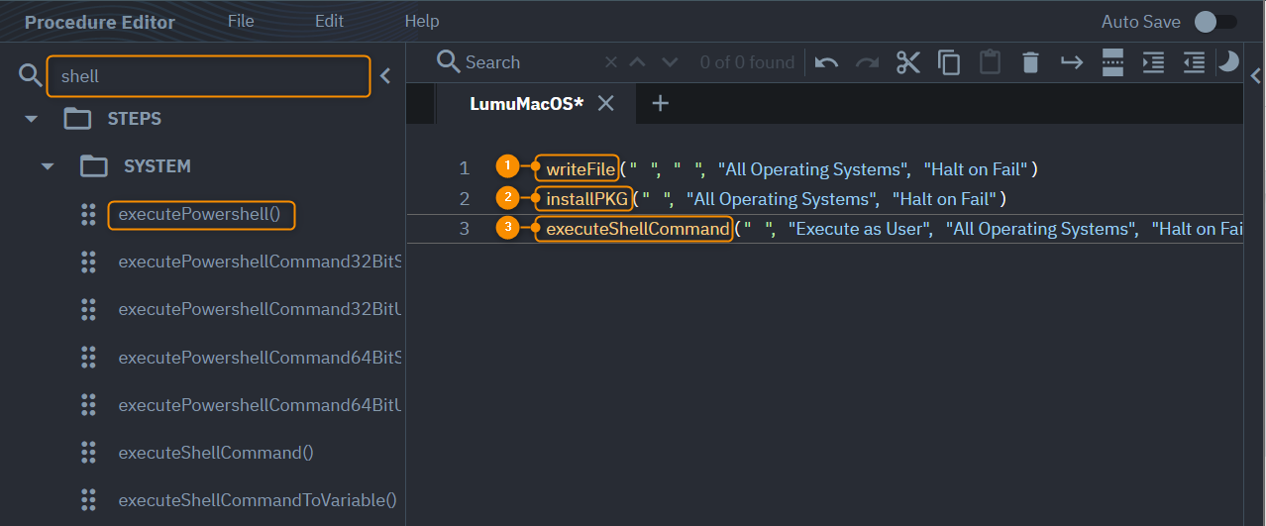This screenshot has width=1266, height=526.
Task: Toggle dark mode with the moon icon
Action: click(1228, 61)
